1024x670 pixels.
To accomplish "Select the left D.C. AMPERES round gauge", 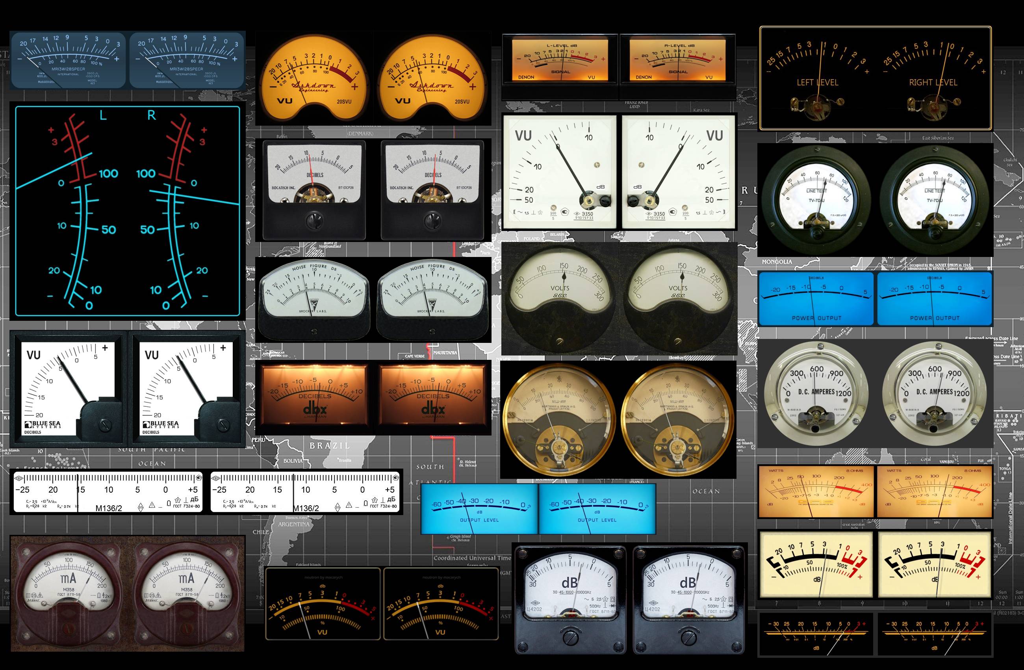I will click(x=816, y=394).
